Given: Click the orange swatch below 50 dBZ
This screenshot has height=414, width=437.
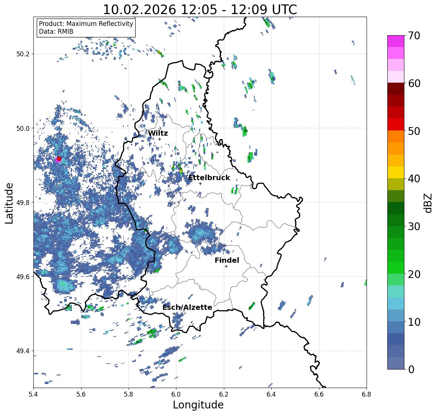Looking at the screenshot, I should [x=396, y=136].
